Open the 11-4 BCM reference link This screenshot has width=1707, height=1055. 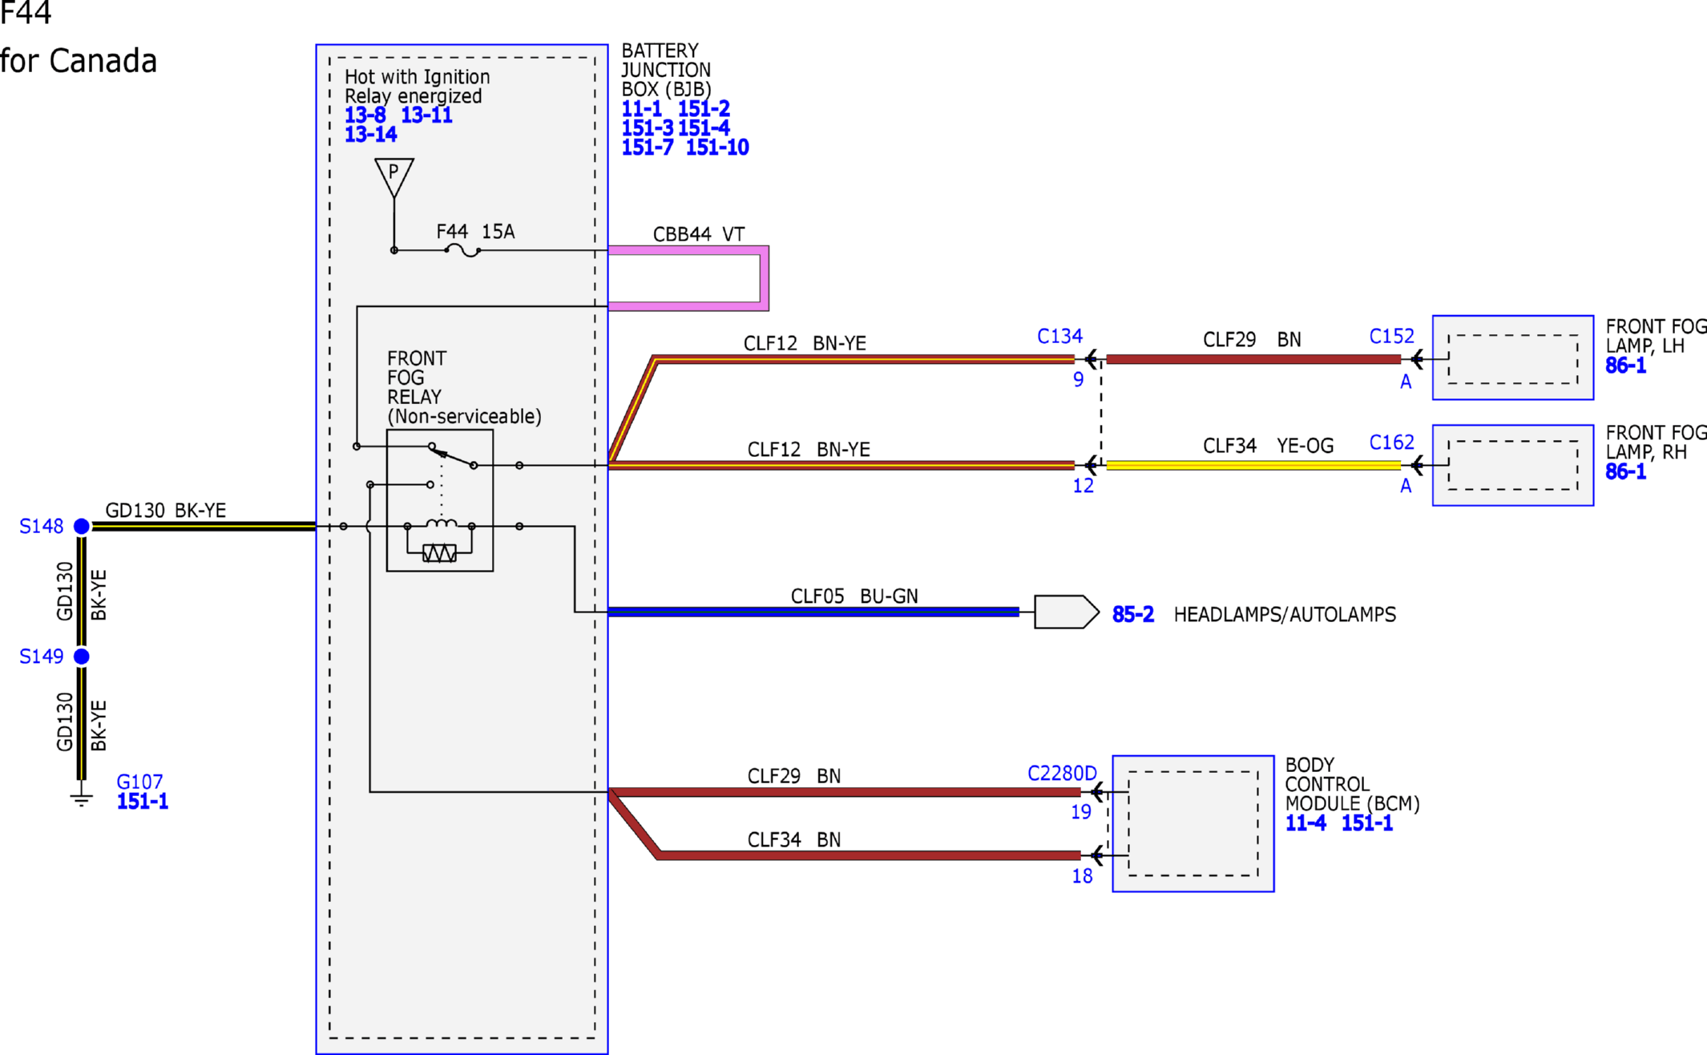click(1305, 823)
